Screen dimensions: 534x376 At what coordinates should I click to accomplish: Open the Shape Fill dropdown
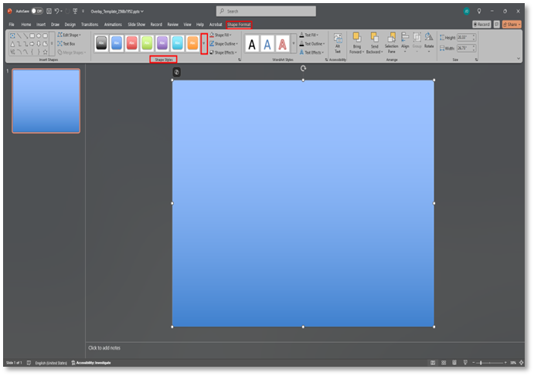(221, 35)
